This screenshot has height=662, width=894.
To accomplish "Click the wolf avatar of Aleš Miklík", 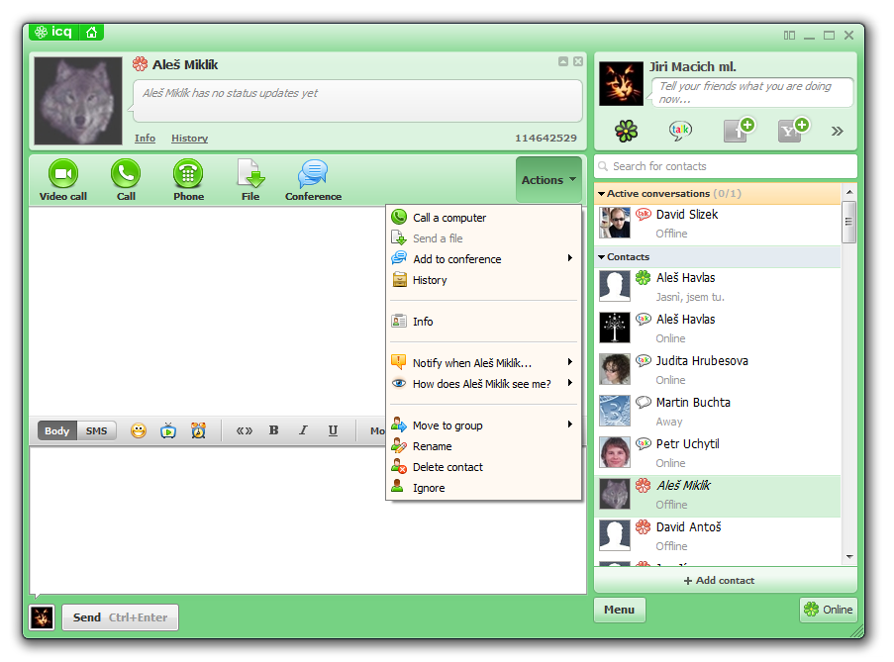I will (x=78, y=100).
